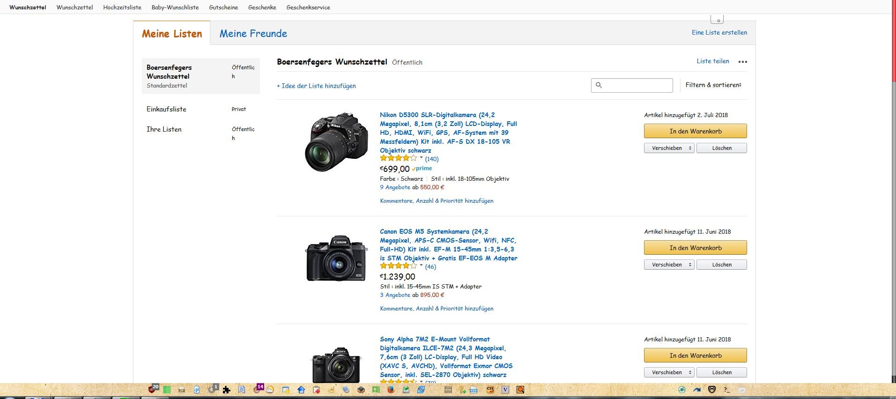The height and width of the screenshot is (399, 896).
Task: Add Kommentare, Anzahl & Priorität for Canon EOS M5
Action: [x=437, y=309]
